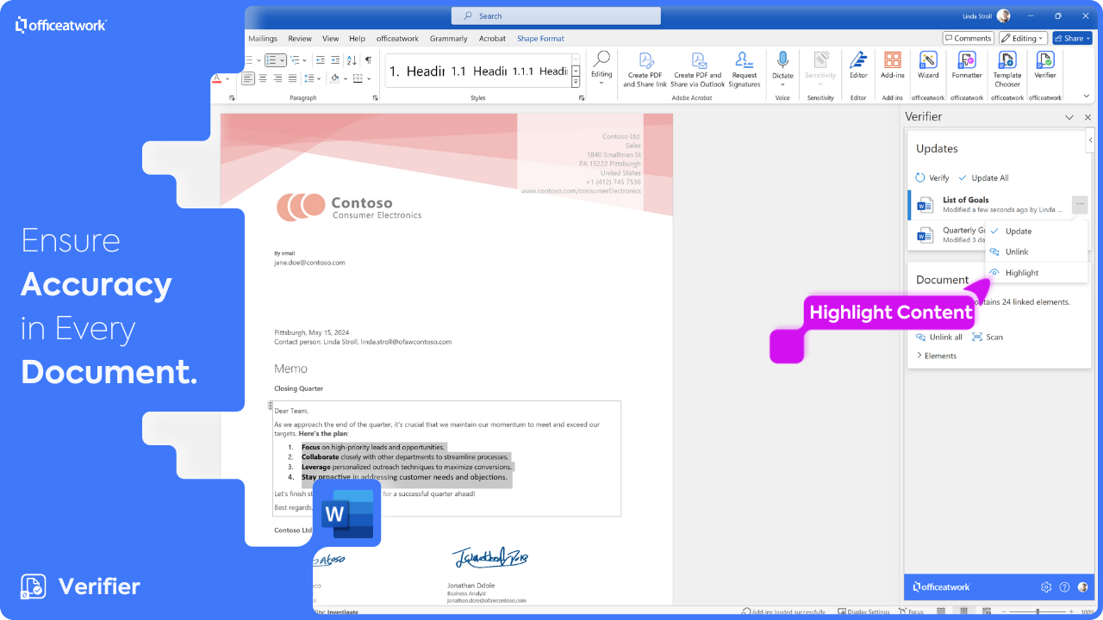Image resolution: width=1103 pixels, height=620 pixels.
Task: Open the Editing mode dropdown
Action: tap(1023, 38)
